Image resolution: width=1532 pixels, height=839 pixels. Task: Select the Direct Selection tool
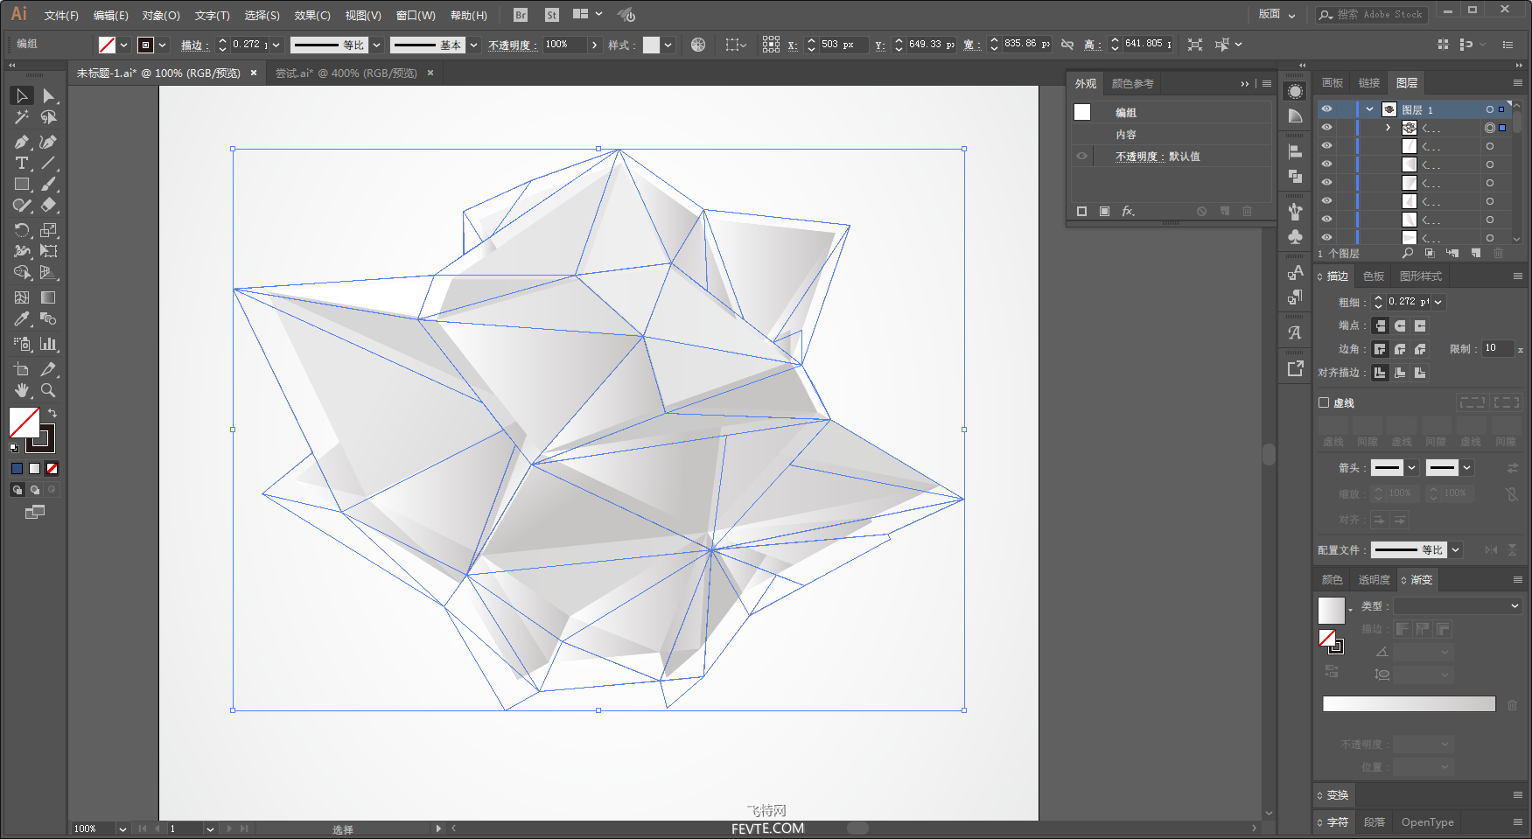click(x=49, y=95)
